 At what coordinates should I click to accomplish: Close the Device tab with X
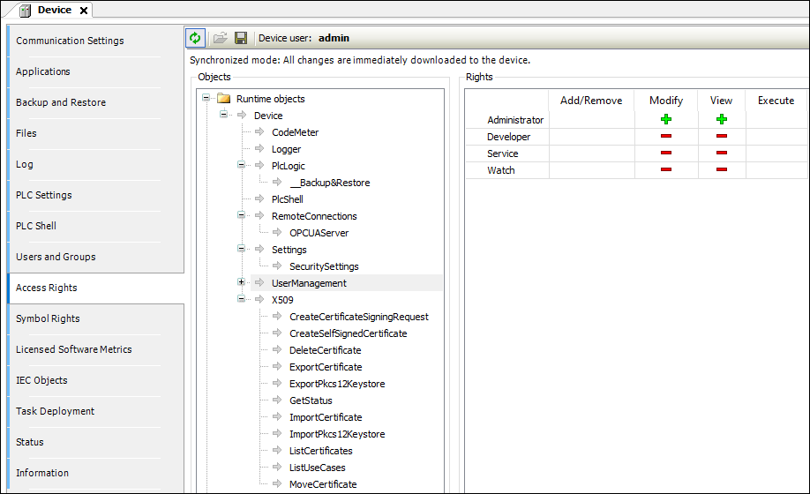84,11
